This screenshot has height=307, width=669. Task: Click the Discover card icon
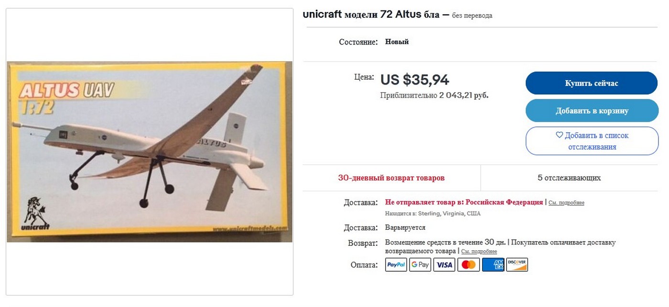click(517, 265)
